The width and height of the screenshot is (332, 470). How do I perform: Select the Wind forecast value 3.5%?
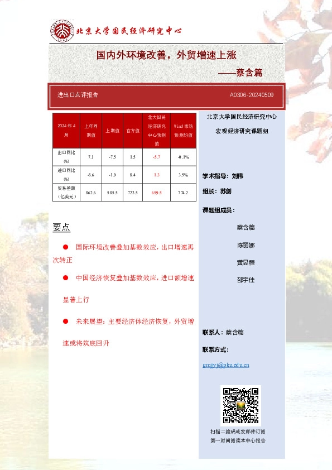(183, 175)
